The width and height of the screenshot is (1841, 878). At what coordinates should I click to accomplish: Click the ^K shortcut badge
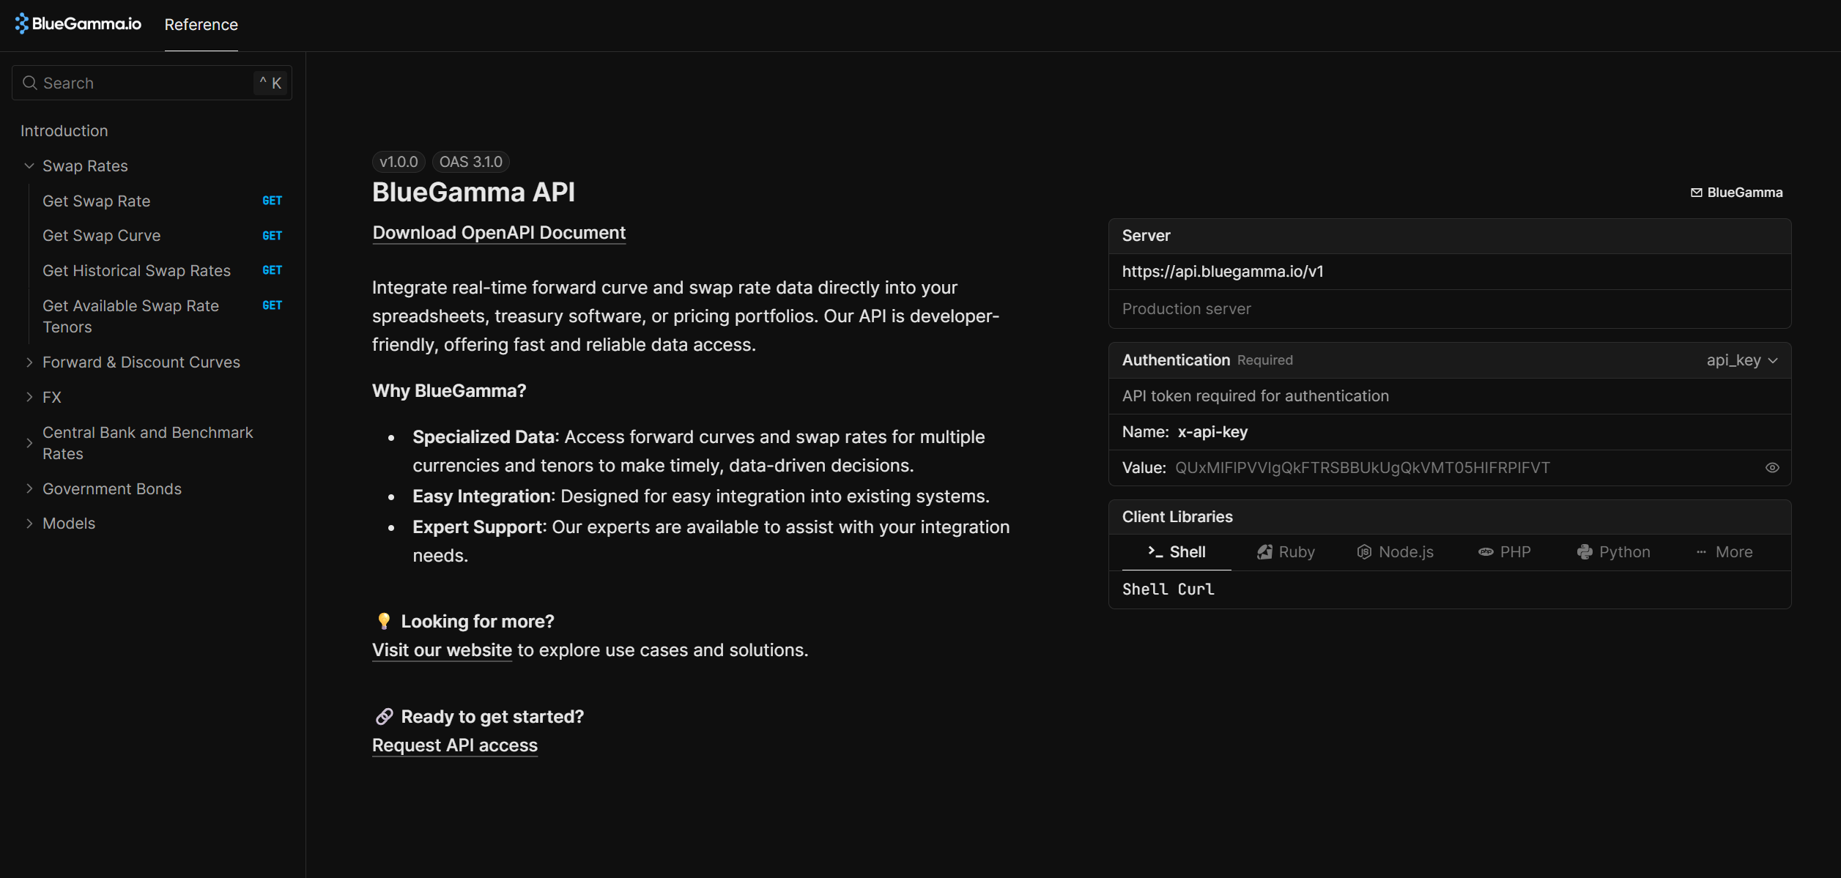pyautogui.click(x=270, y=83)
